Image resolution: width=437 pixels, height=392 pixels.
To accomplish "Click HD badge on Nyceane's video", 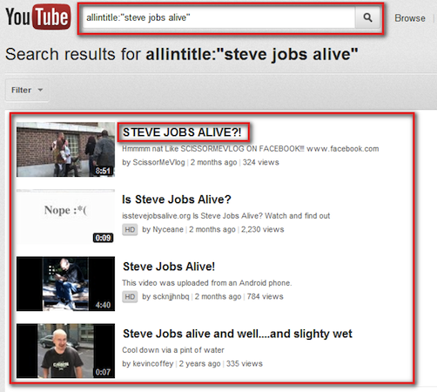I will pyautogui.click(x=130, y=230).
